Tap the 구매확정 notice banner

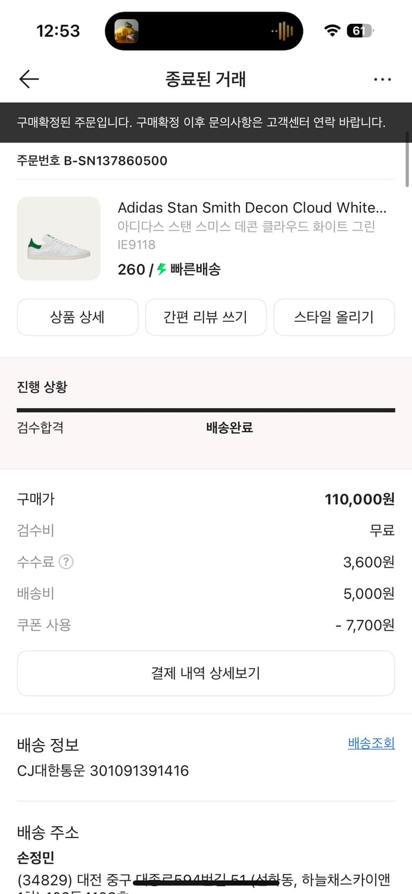point(206,122)
